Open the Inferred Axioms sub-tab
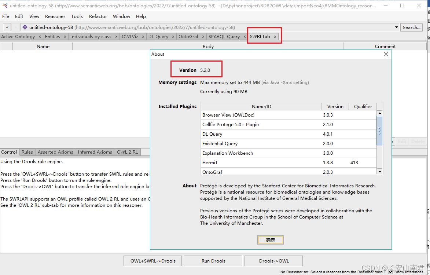 click(x=95, y=152)
